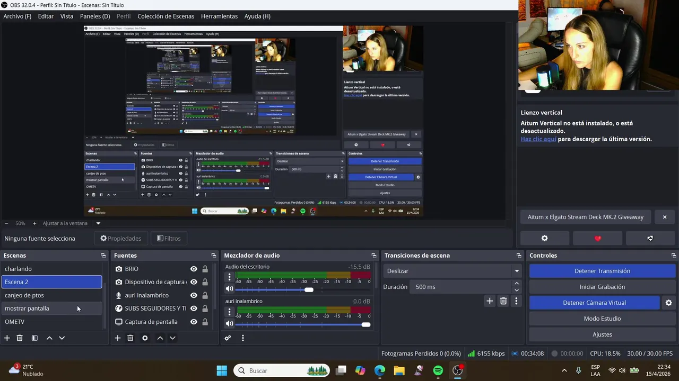
Task: Open Colección de Escenas menu
Action: 166,16
